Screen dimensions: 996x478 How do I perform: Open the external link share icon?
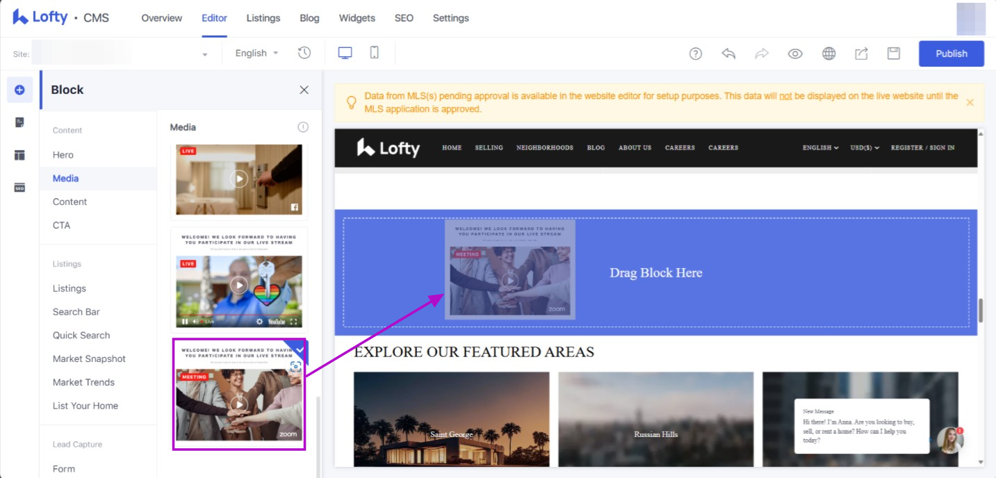coord(861,53)
